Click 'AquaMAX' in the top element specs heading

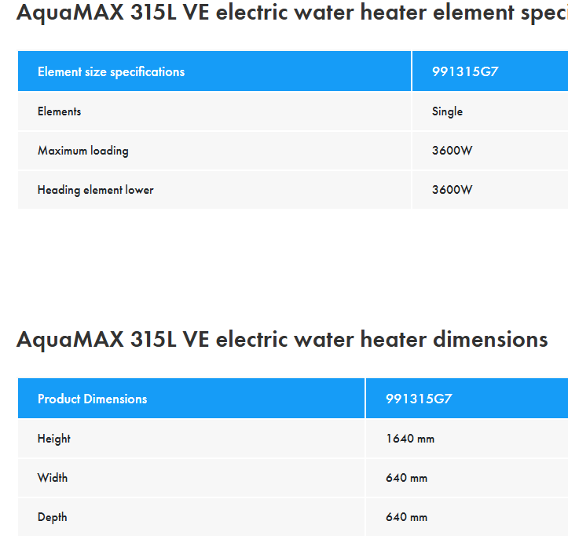pos(69,13)
